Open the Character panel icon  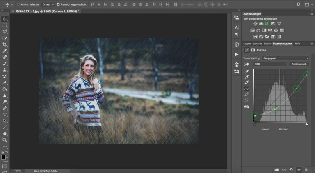tap(237, 28)
